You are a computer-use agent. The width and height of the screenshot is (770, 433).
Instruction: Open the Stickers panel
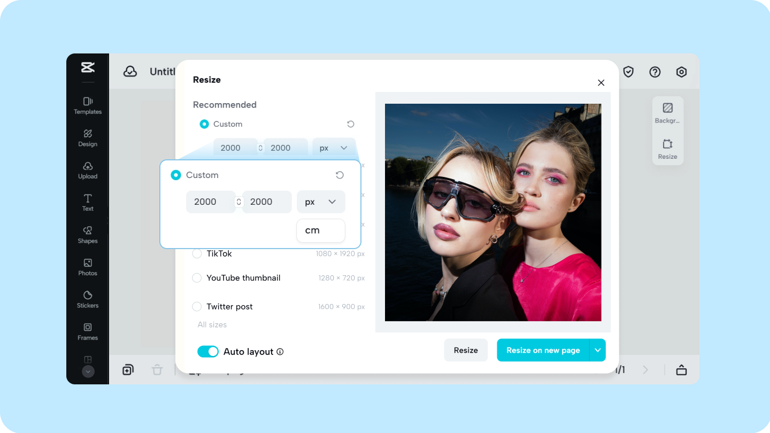click(88, 299)
